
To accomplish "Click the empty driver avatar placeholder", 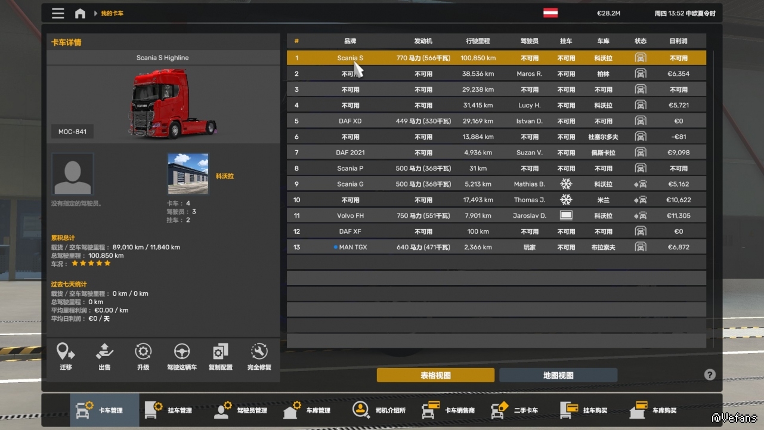I will click(72, 174).
